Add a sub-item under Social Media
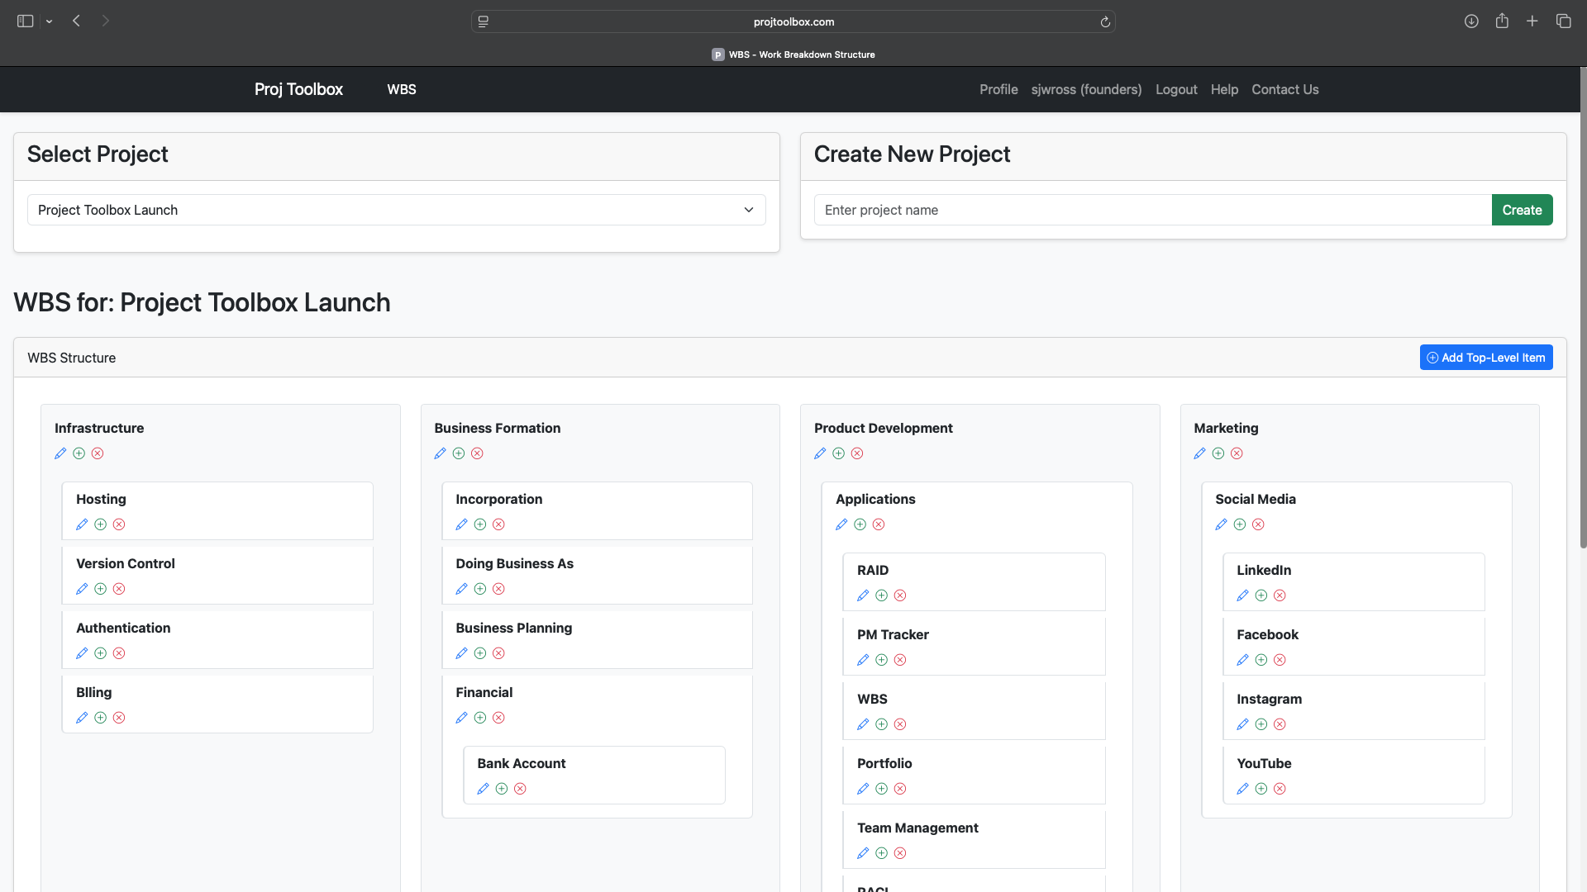Viewport: 1587px width, 892px height. click(1240, 524)
